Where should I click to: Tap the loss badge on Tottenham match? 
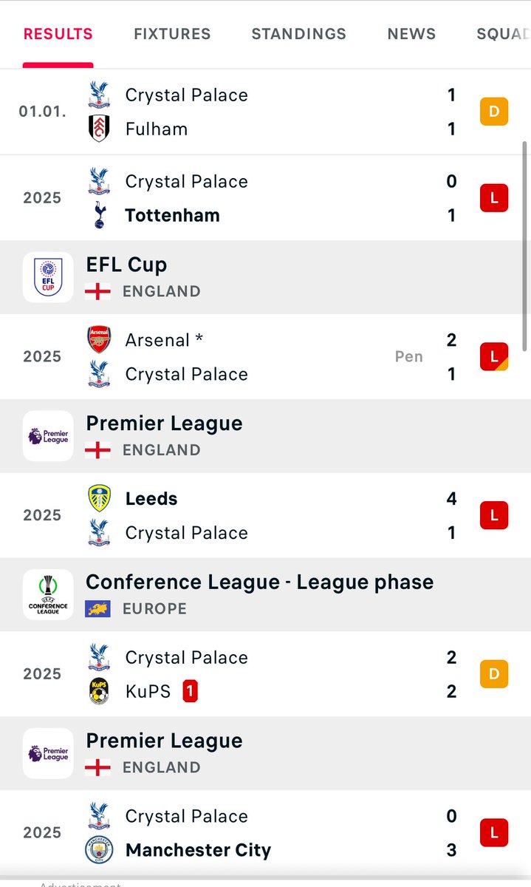pyautogui.click(x=494, y=198)
